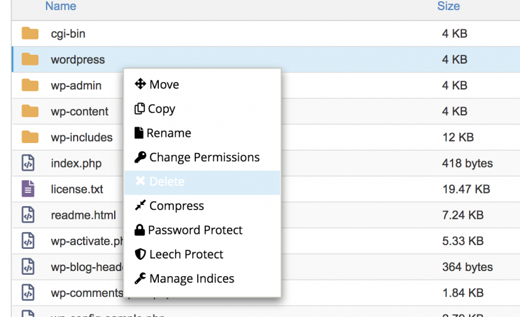Image resolution: width=520 pixels, height=317 pixels.
Task: Click the index.php code file icon
Action: [x=28, y=163]
